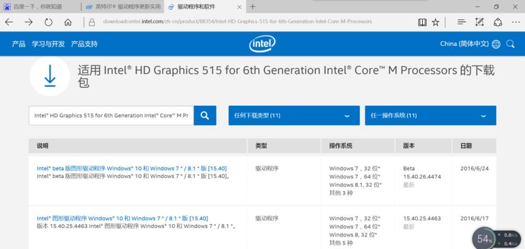Image resolution: width=525 pixels, height=249 pixels.
Task: Go forward using the browser forward arrow
Action: coord(29,22)
